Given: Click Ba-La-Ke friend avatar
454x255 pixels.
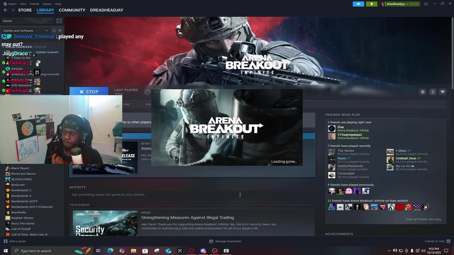Looking at the screenshot, I should [390, 167].
